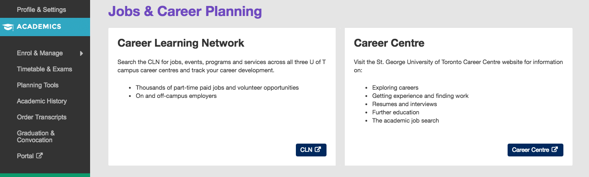Click external link icon on Career Centre button
The image size is (589, 177).
[555, 150]
